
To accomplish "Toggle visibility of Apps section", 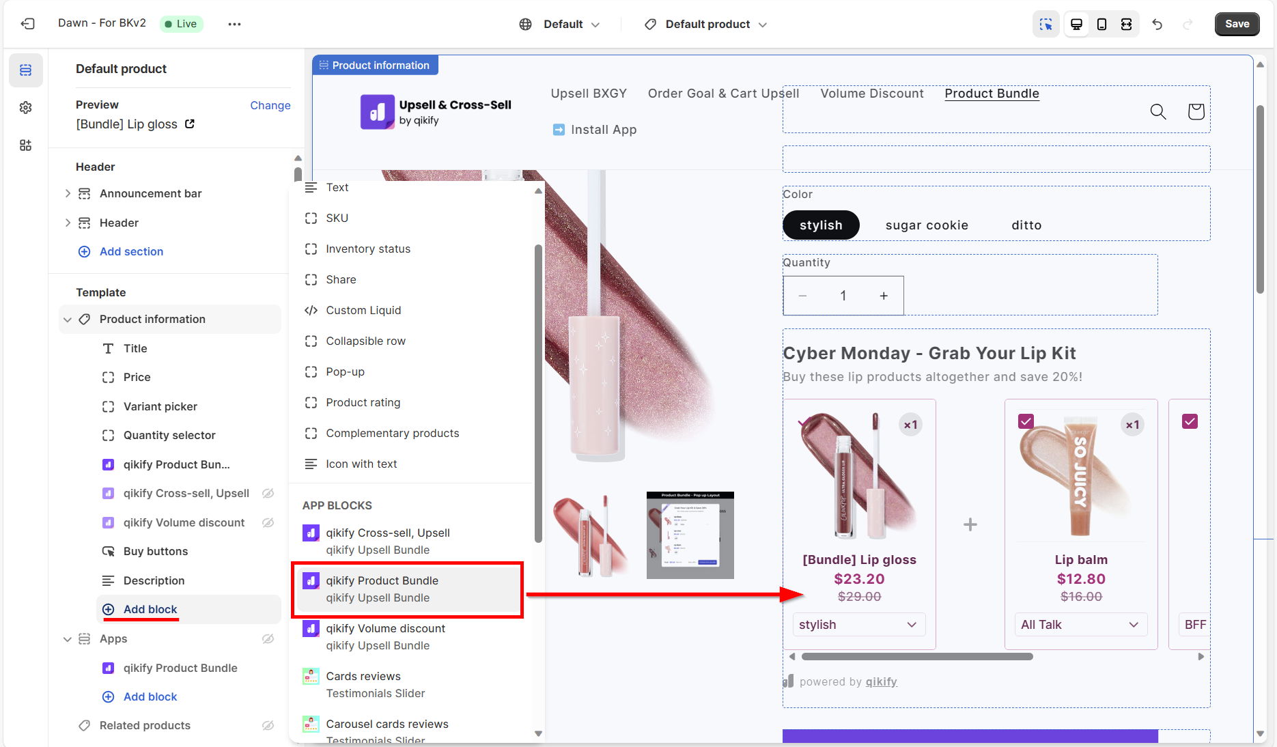I will point(268,638).
